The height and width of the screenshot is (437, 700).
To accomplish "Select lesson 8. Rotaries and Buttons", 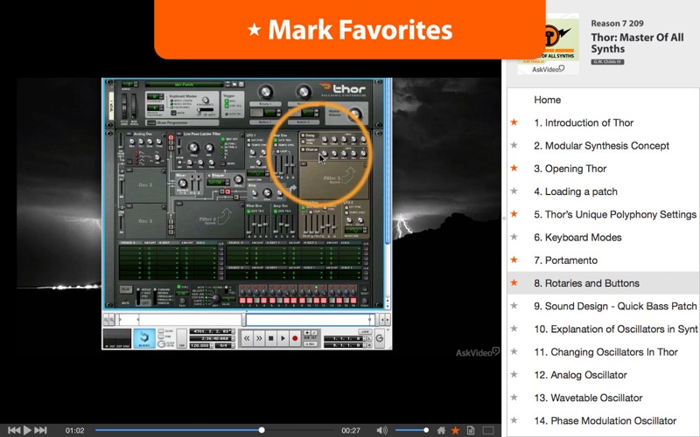I will coord(586,283).
